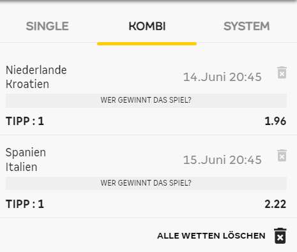297x252 pixels.
Task: Click the second WER GEWINNT DAS SPIEL? bar
Action: pos(146,183)
